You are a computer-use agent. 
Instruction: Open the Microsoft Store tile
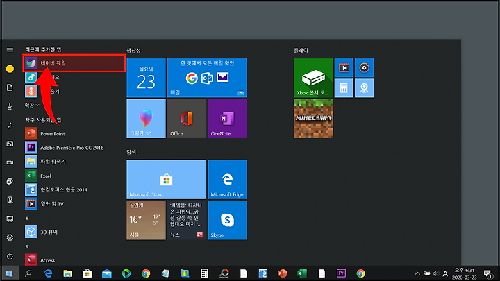pos(167,180)
